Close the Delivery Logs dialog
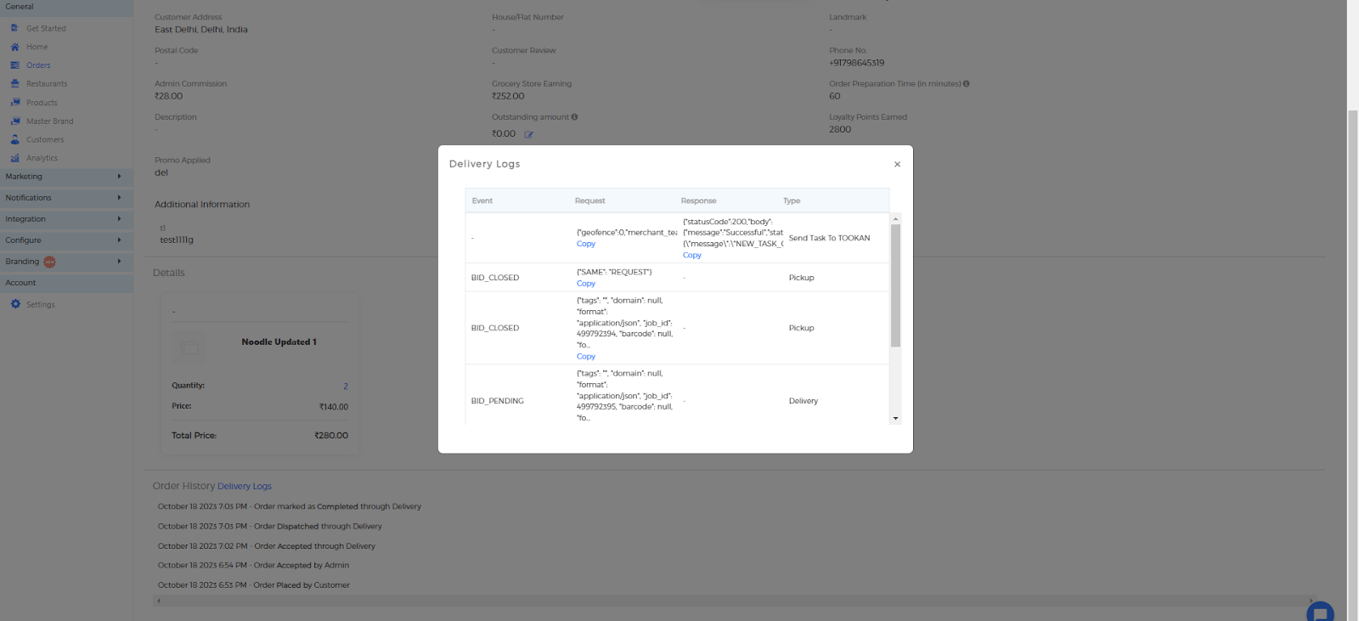1359x621 pixels. pos(897,165)
